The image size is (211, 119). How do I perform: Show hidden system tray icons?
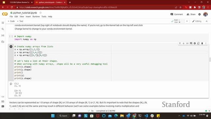point(179,116)
